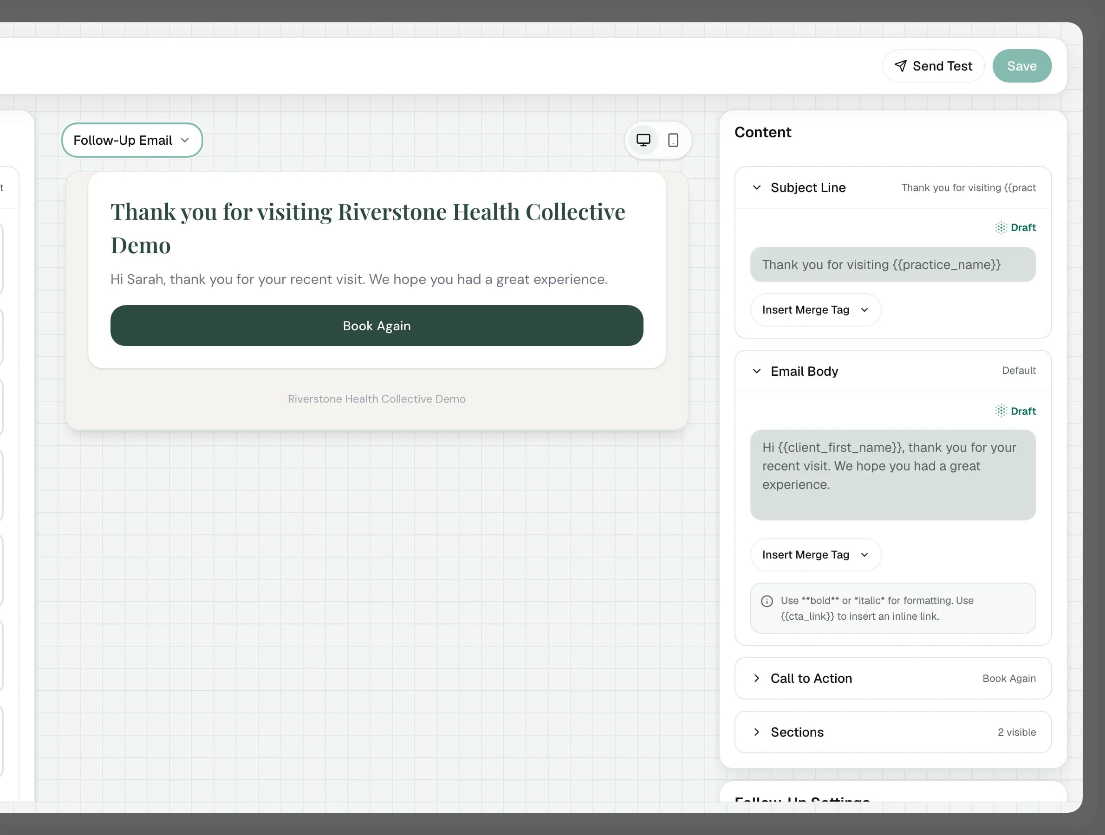
Task: Click the '2 visible' label in Sections
Action: [1017, 732]
